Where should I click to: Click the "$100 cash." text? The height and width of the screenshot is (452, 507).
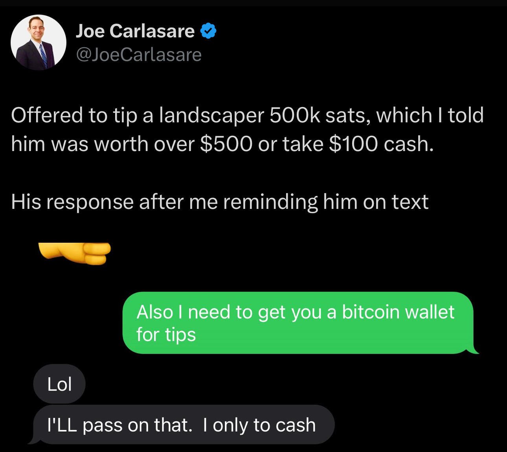click(x=381, y=144)
